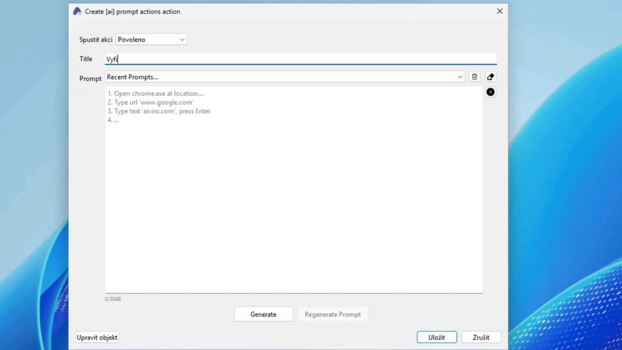Click the Spustit akci label
Viewport: 622px width, 350px height.
[x=96, y=40]
